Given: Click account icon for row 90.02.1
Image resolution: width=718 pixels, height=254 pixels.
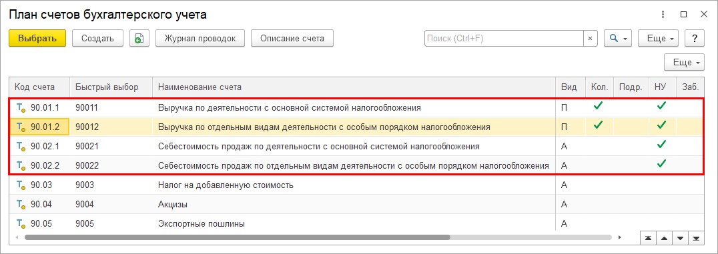Looking at the screenshot, I should click(21, 147).
